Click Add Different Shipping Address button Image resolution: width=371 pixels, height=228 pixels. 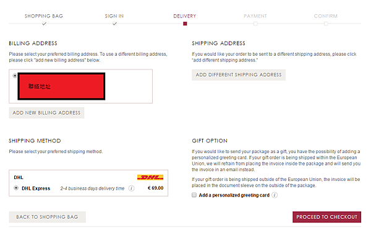[239, 75]
